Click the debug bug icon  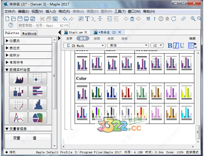pos(167,19)
